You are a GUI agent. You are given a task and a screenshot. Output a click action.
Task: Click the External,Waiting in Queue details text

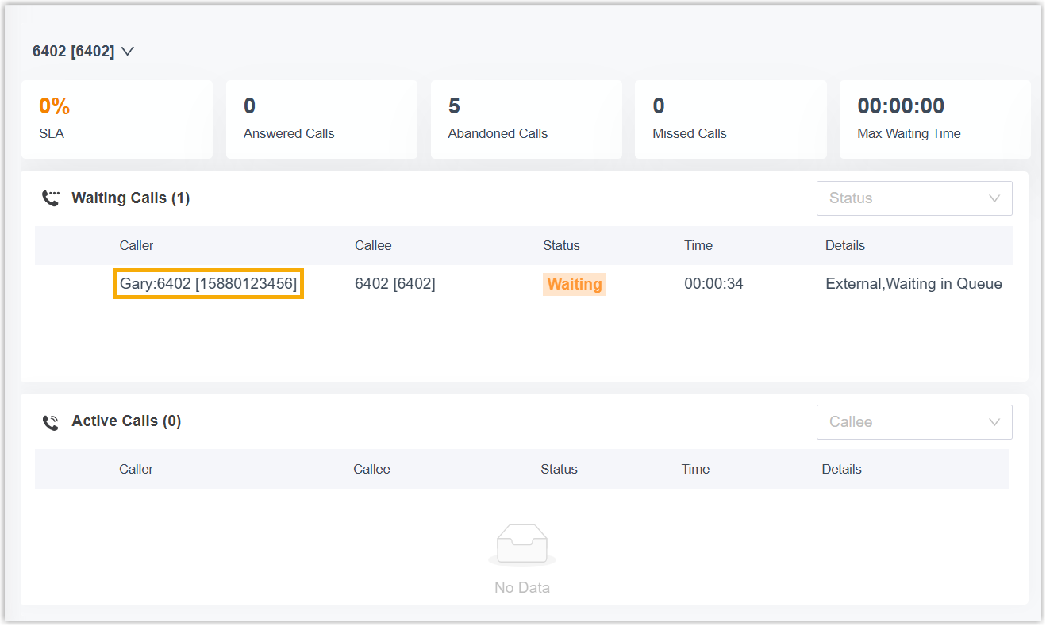pos(913,284)
